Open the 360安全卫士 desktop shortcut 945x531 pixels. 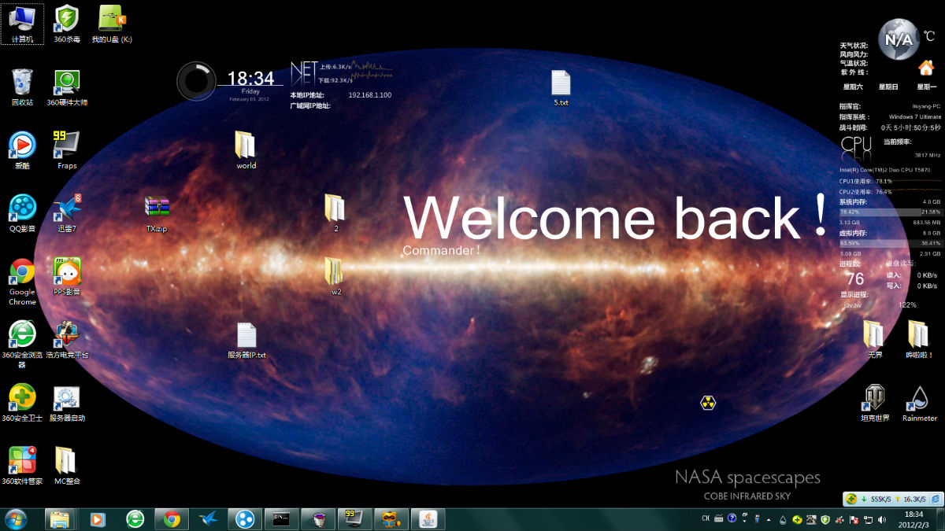(x=22, y=403)
